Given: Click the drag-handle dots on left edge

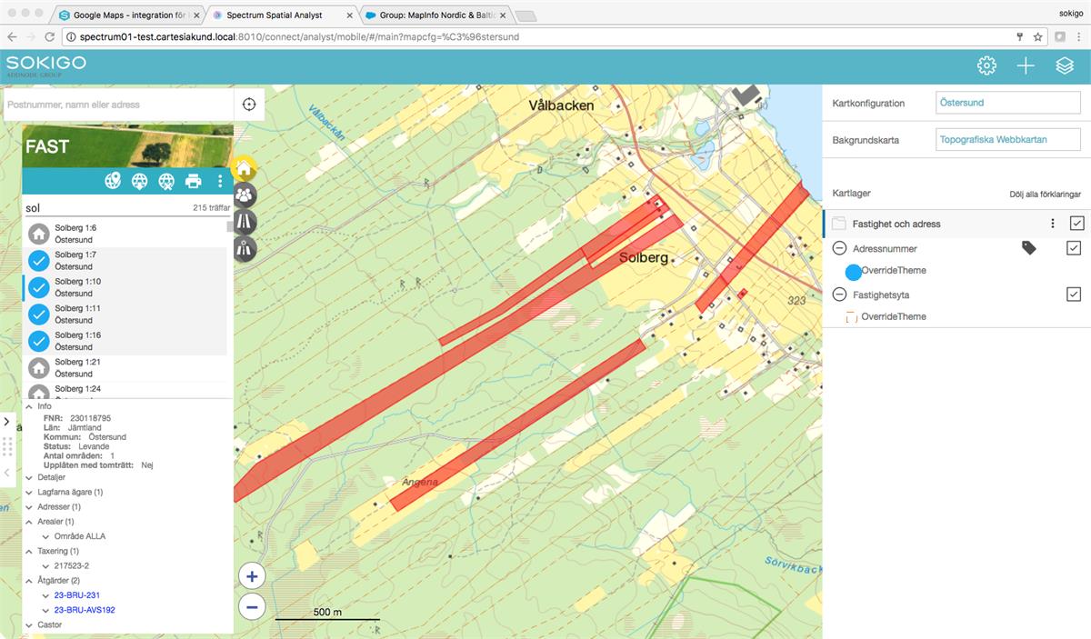Looking at the screenshot, I should (7, 446).
